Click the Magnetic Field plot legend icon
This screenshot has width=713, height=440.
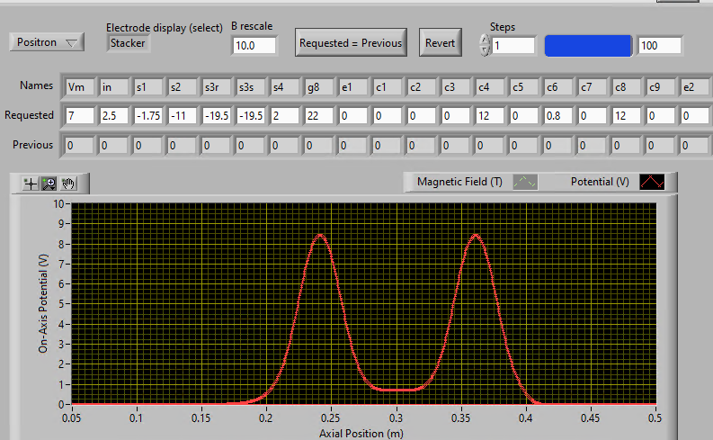pyautogui.click(x=525, y=182)
